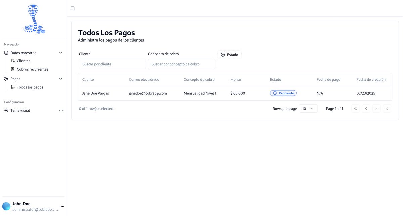Click the Buscar por cliente field
Image resolution: width=403 pixels, height=216 pixels.
112,64
